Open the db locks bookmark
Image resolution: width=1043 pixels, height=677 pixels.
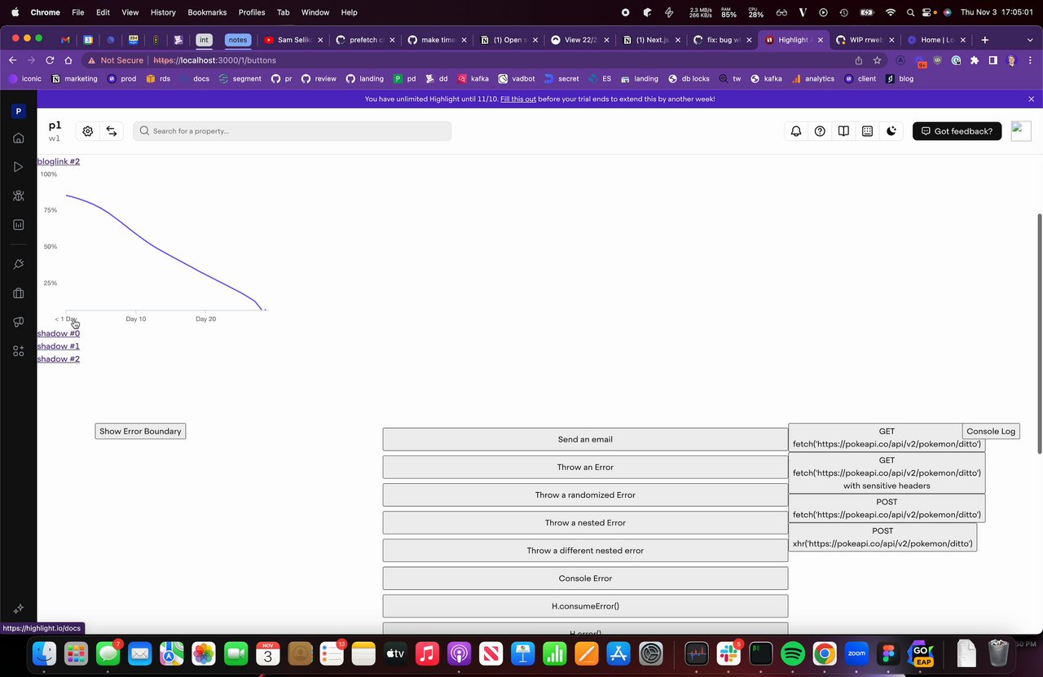click(689, 78)
